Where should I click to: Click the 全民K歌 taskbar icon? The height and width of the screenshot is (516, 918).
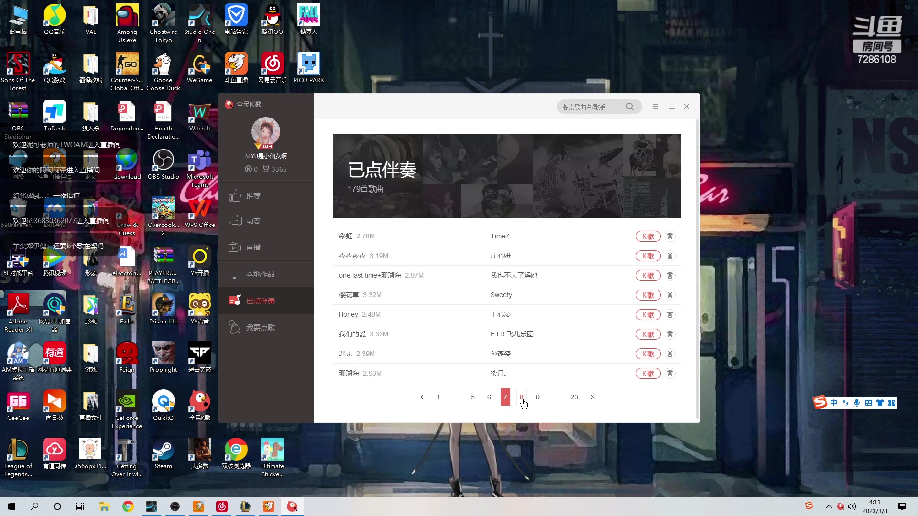pyautogui.click(x=292, y=506)
